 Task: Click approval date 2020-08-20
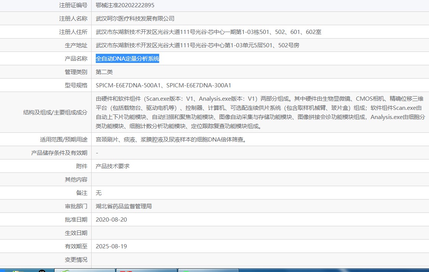click(x=111, y=220)
